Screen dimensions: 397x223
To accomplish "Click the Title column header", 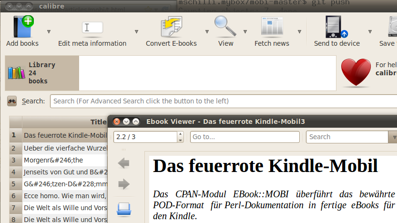I will pyautogui.click(x=65, y=122).
